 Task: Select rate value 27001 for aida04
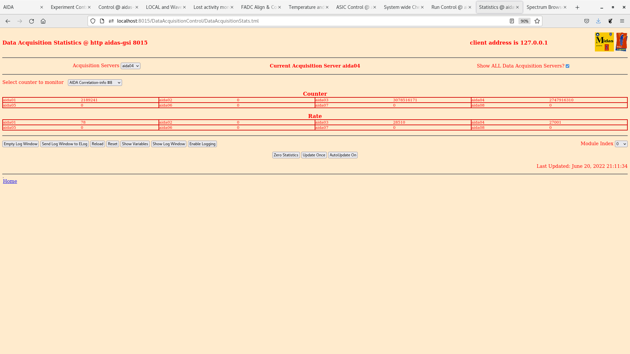point(555,122)
